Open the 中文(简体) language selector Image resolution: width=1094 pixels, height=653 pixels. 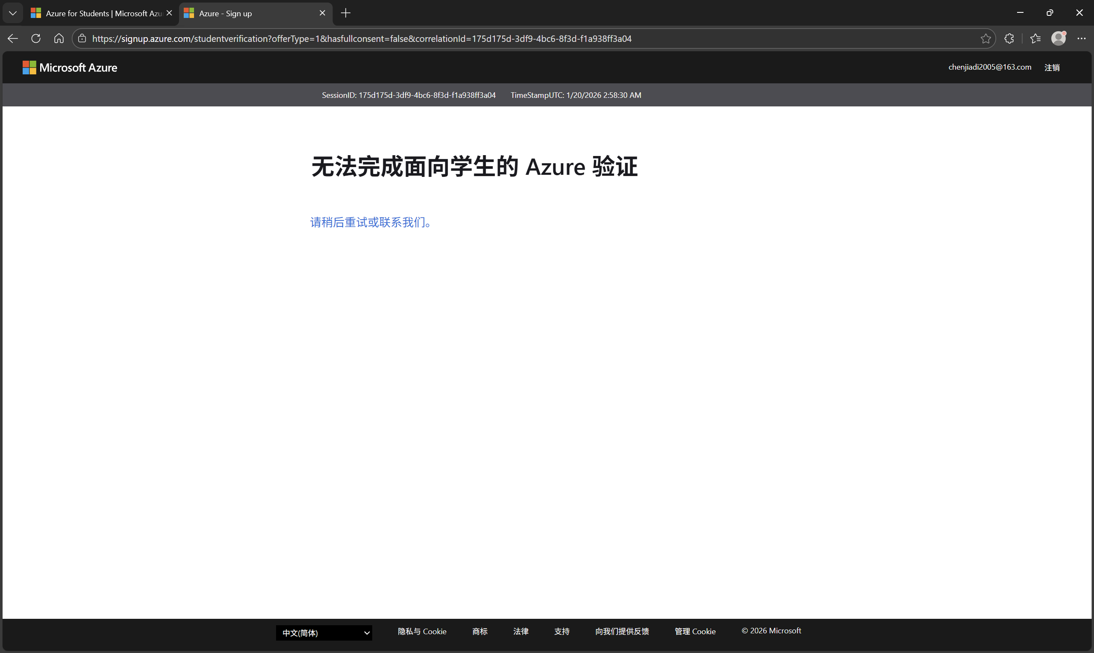pyautogui.click(x=324, y=633)
